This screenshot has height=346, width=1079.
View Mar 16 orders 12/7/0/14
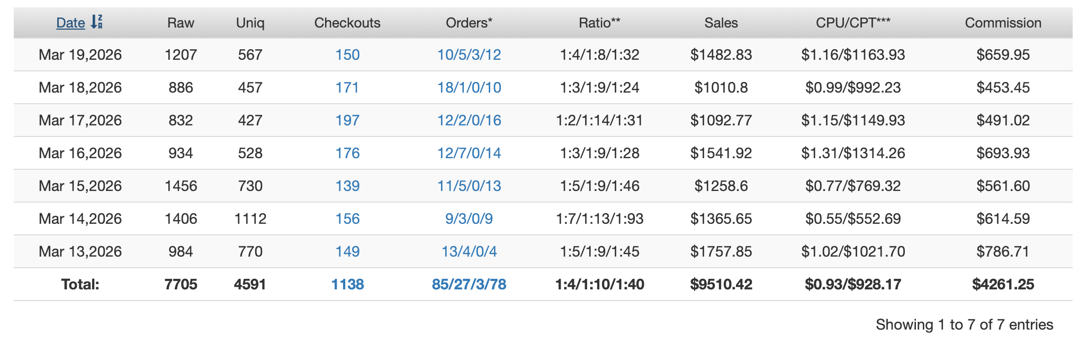pos(469,153)
